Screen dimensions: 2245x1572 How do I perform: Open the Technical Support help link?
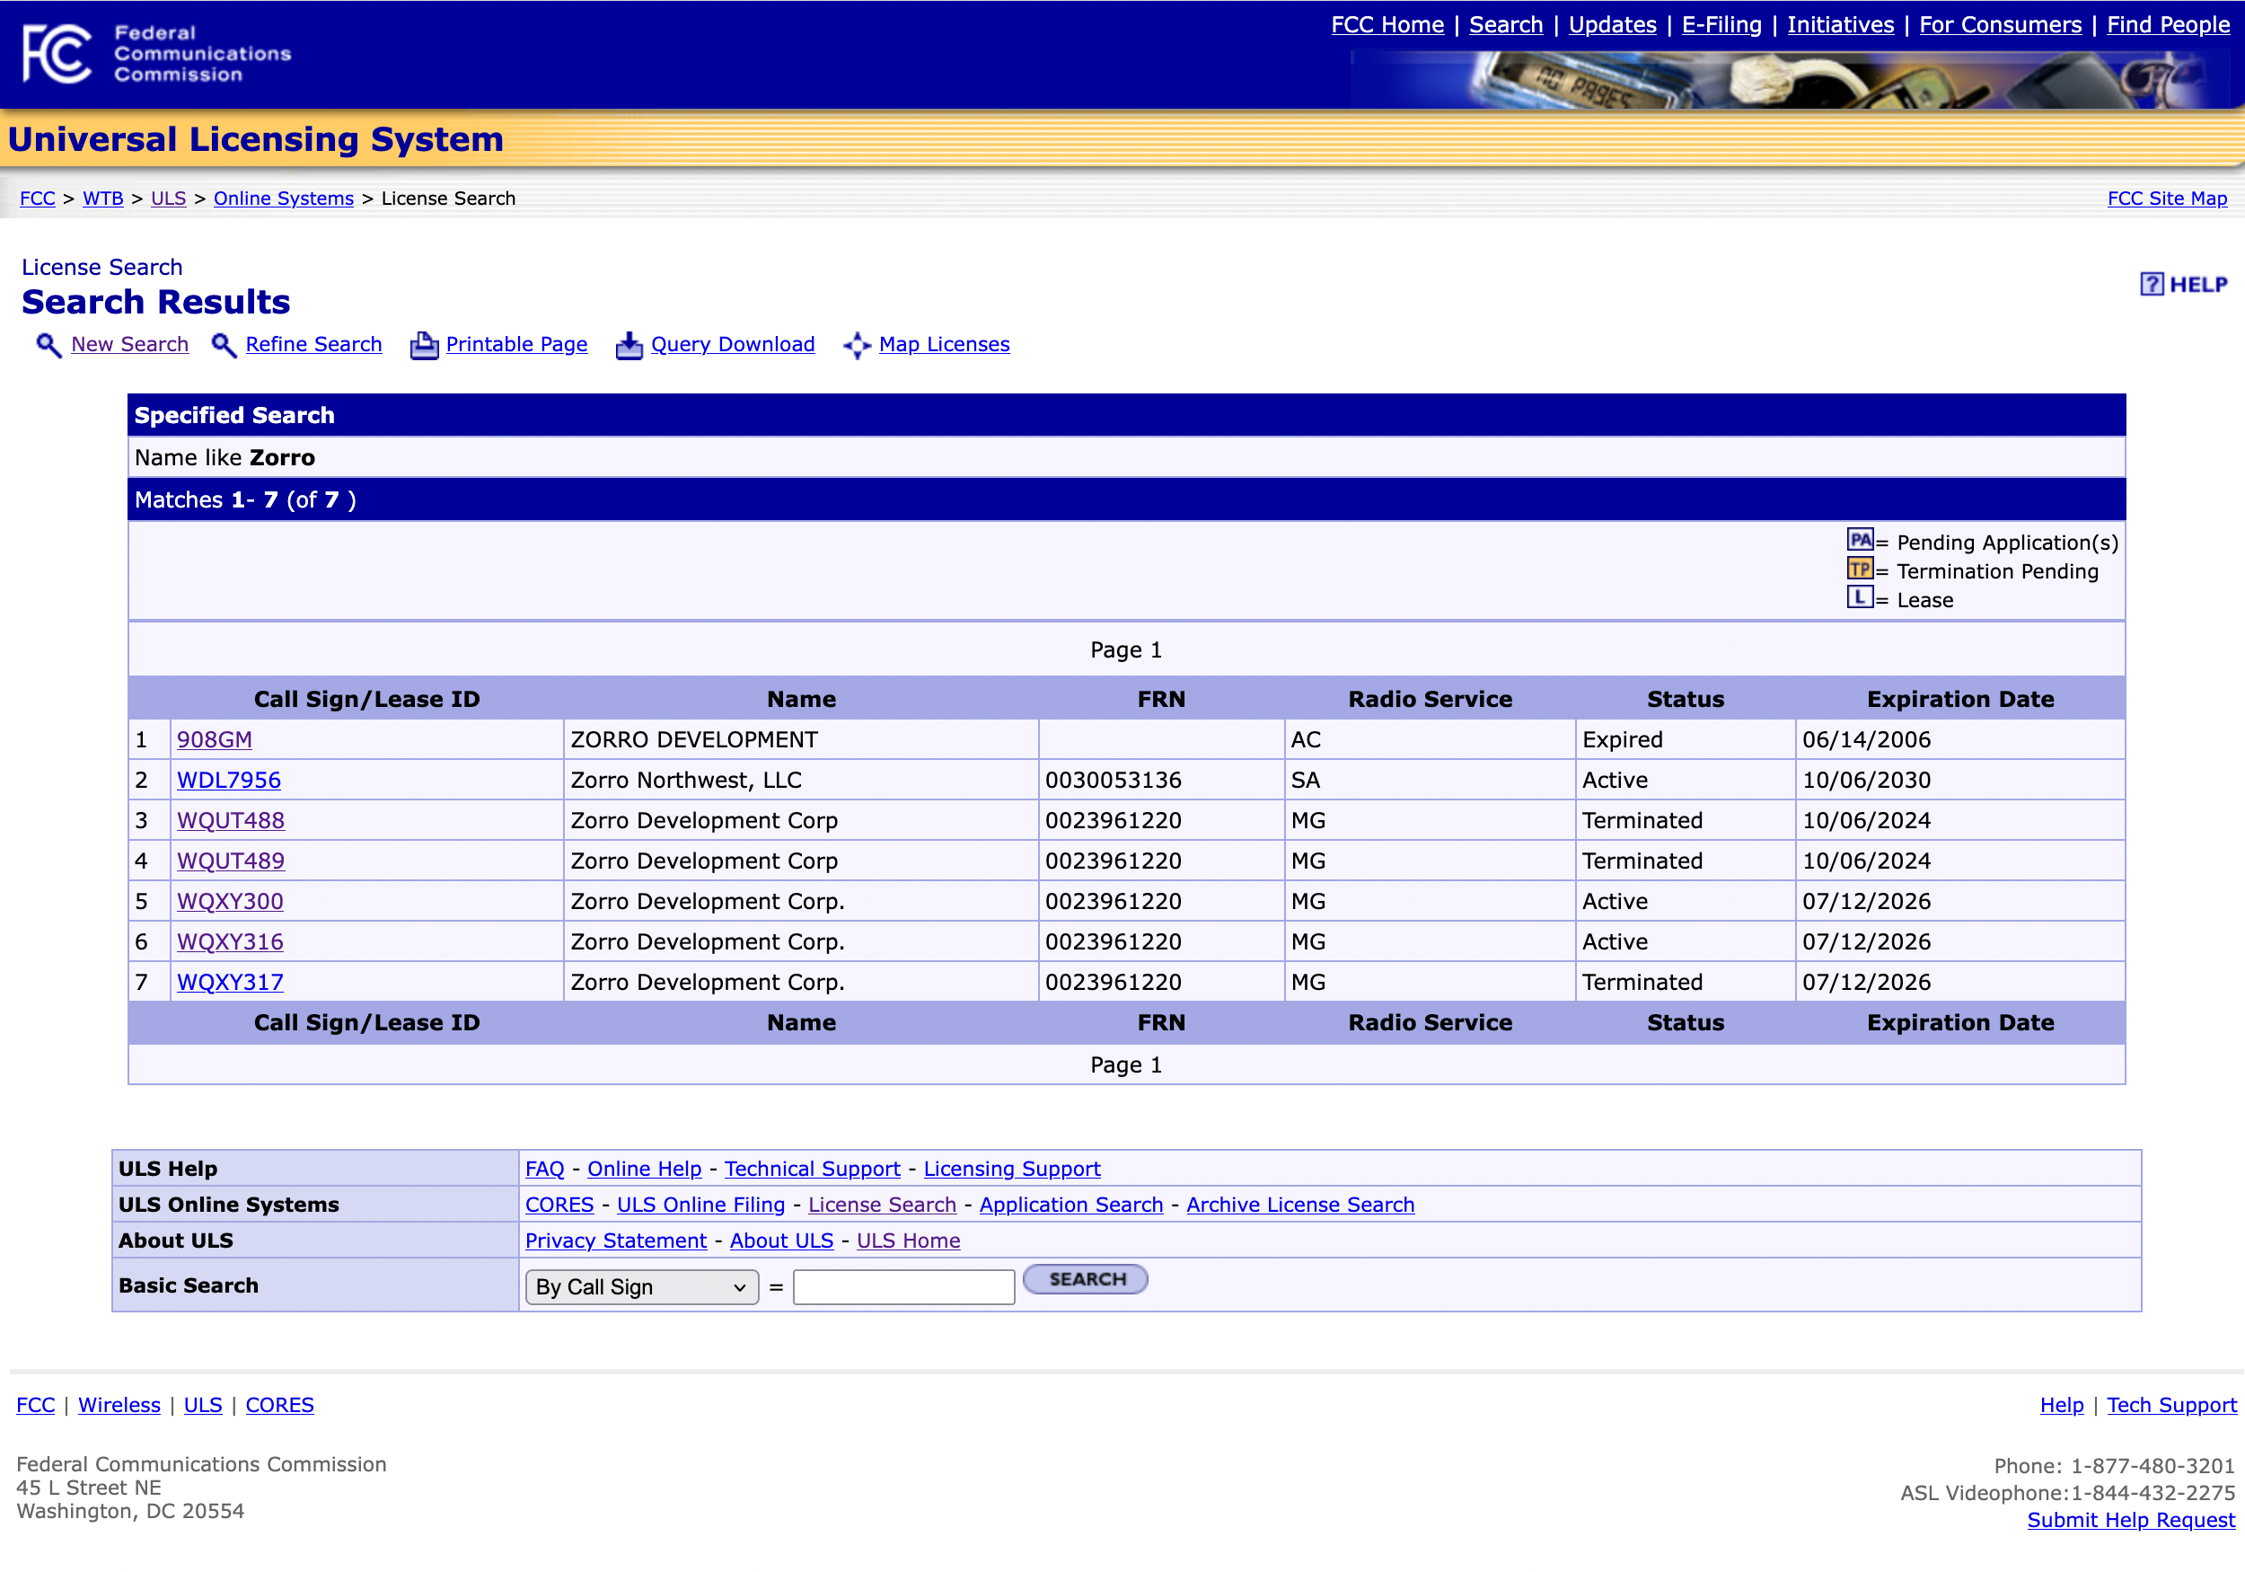pyautogui.click(x=812, y=1169)
